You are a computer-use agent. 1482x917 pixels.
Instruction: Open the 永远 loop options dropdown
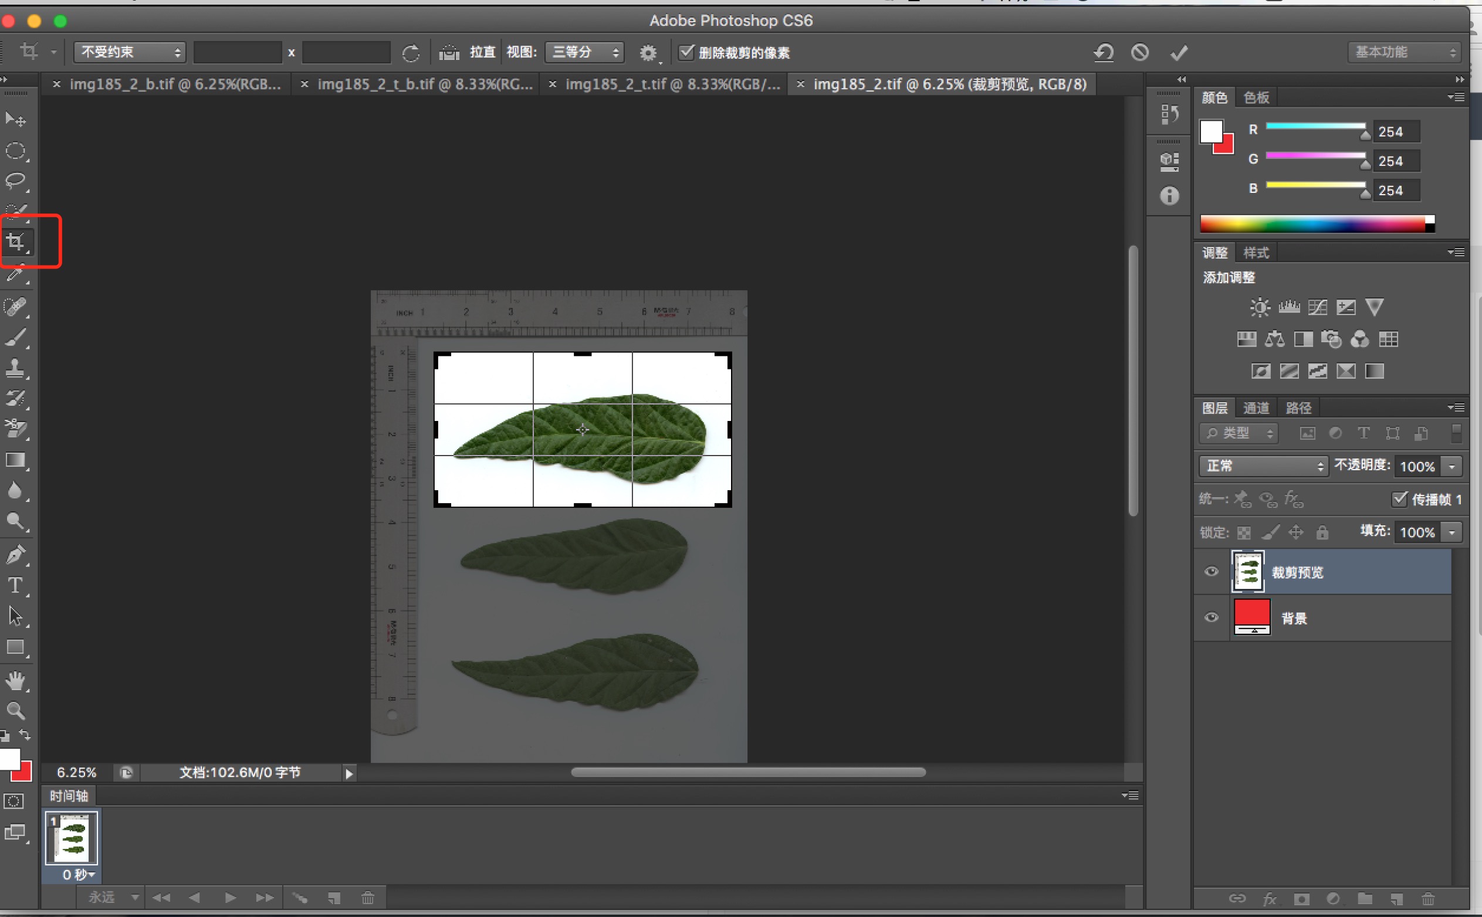click(x=113, y=897)
